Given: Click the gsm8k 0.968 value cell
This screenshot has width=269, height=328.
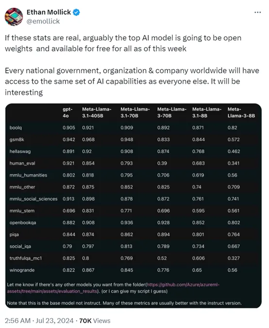Looking at the screenshot, I should (x=88, y=140).
